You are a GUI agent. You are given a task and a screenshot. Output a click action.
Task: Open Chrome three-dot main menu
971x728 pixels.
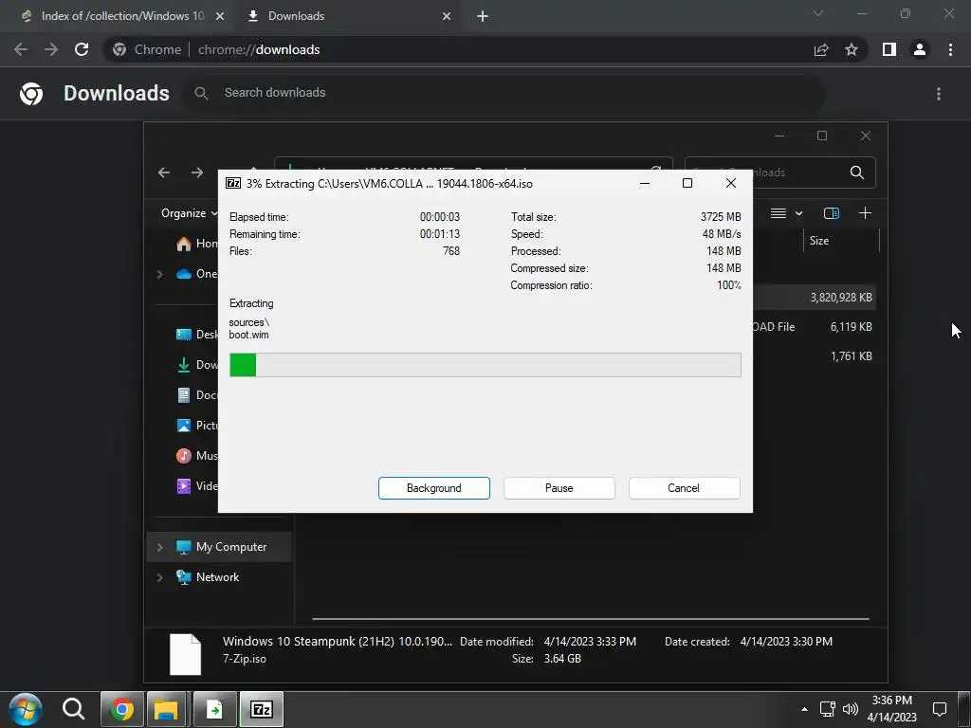coord(950,49)
